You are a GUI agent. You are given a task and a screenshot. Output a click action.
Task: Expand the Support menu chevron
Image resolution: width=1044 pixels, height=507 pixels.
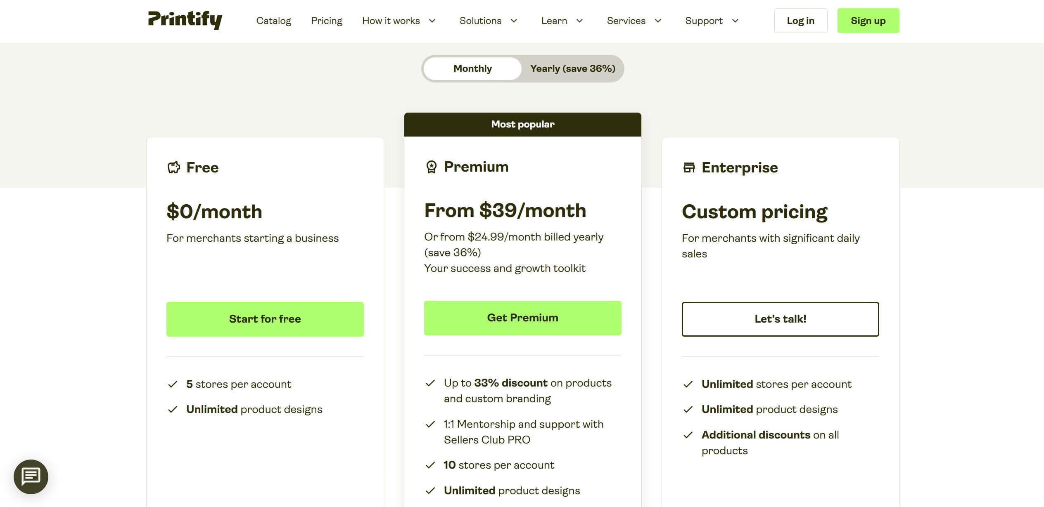735,21
